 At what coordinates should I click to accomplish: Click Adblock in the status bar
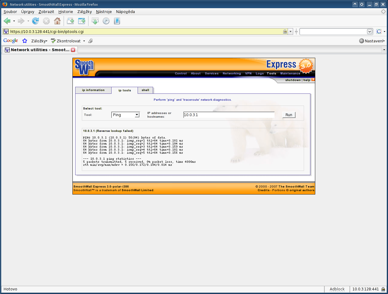337,289
